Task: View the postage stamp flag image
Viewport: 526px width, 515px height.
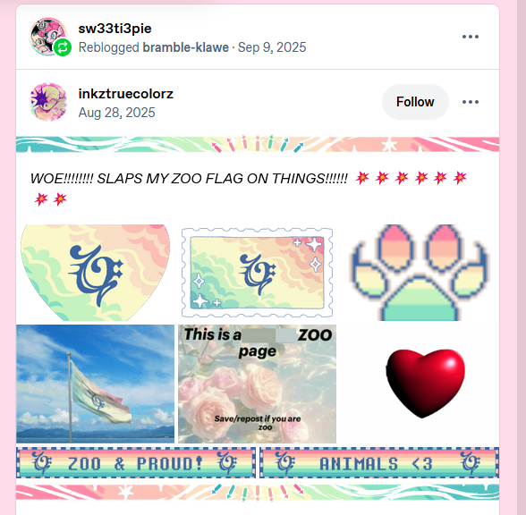Action: (258, 272)
